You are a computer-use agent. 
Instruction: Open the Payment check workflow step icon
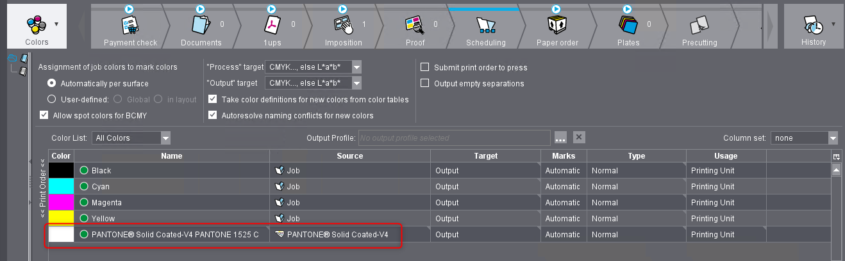130,26
